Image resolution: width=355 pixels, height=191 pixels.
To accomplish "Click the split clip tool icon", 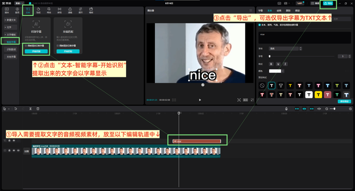I will coord(31,109).
